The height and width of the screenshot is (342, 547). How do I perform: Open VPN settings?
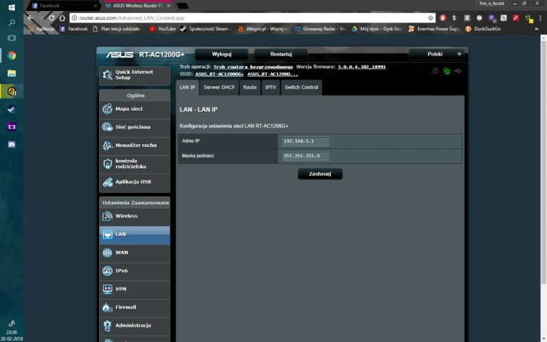134,289
